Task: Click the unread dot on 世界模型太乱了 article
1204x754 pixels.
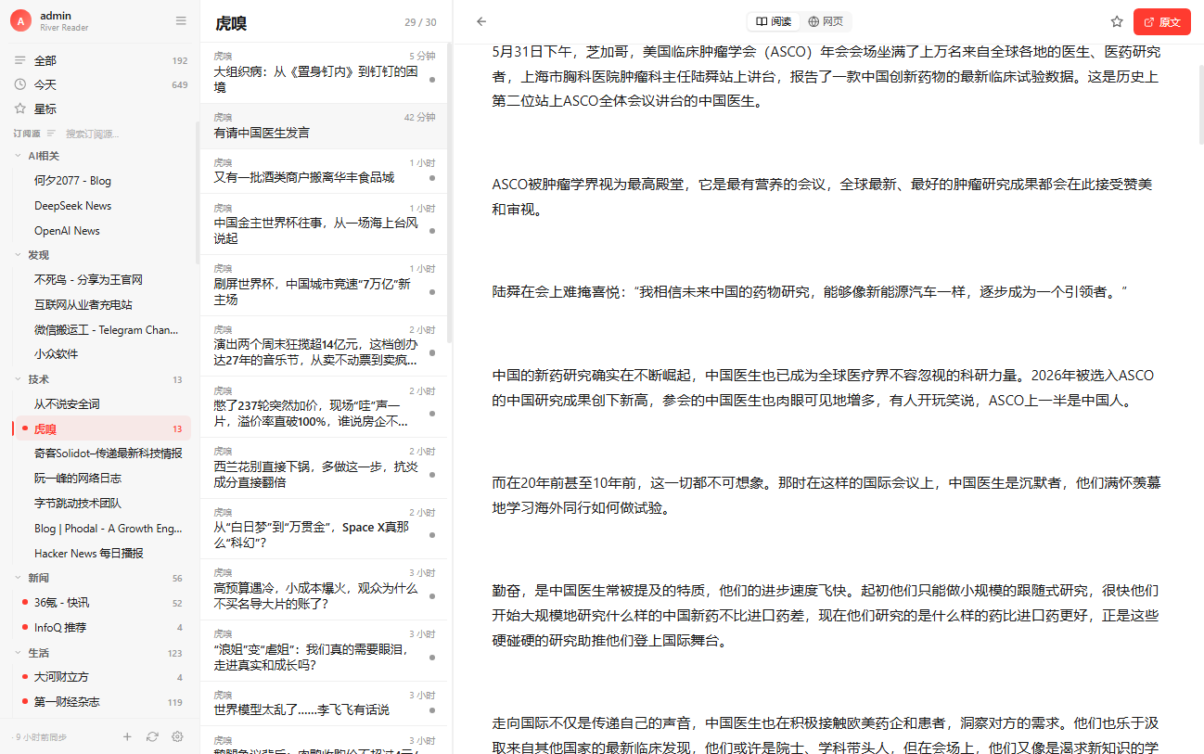Action: point(432,710)
